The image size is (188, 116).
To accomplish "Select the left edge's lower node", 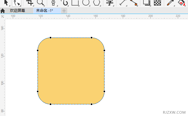I will 38,92.
